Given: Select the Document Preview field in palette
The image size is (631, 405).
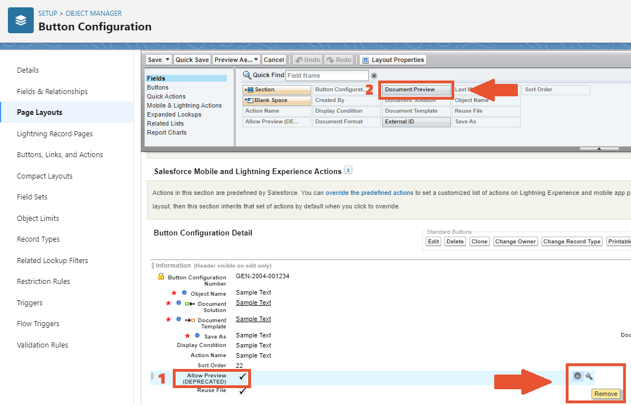Looking at the screenshot, I should click(416, 90).
